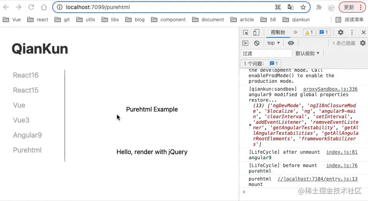Click the blue message count badge in DevTools header
The width and height of the screenshot is (368, 201).
point(324,32)
